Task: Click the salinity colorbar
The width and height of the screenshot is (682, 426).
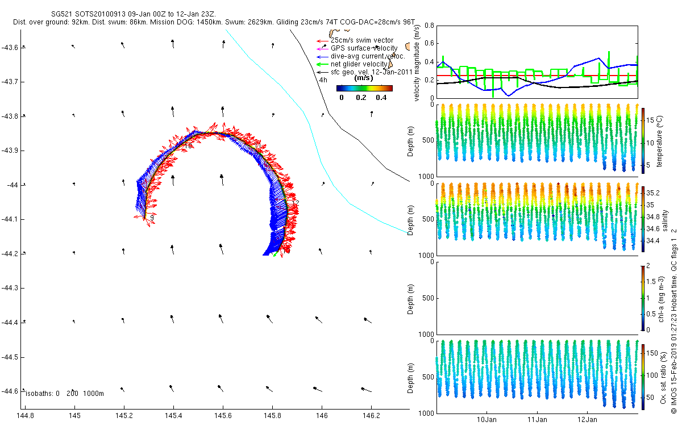Action: click(x=643, y=219)
